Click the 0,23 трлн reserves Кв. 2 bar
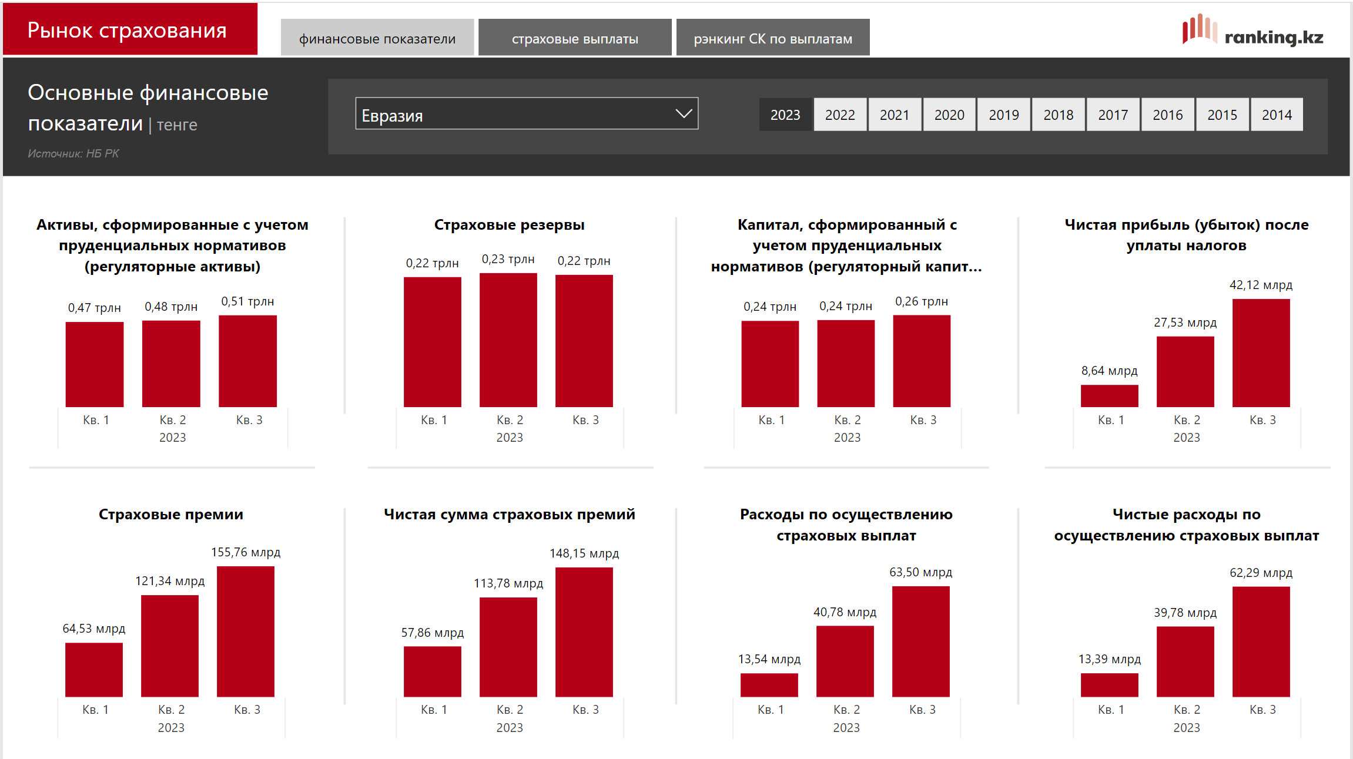The image size is (1353, 759). pyautogui.click(x=508, y=340)
